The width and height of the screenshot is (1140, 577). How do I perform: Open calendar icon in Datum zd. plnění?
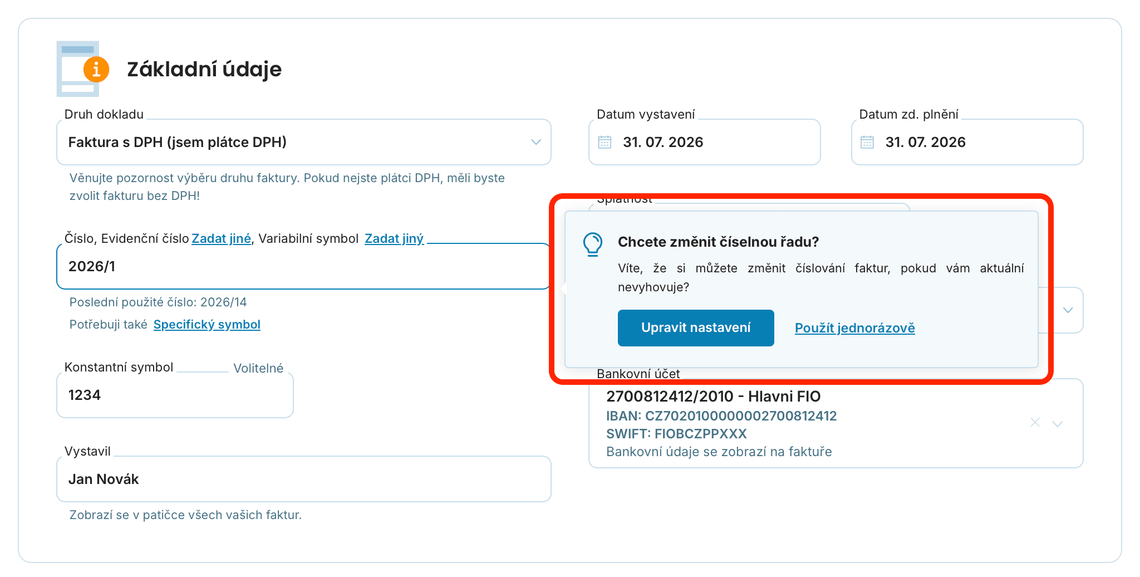click(x=867, y=142)
